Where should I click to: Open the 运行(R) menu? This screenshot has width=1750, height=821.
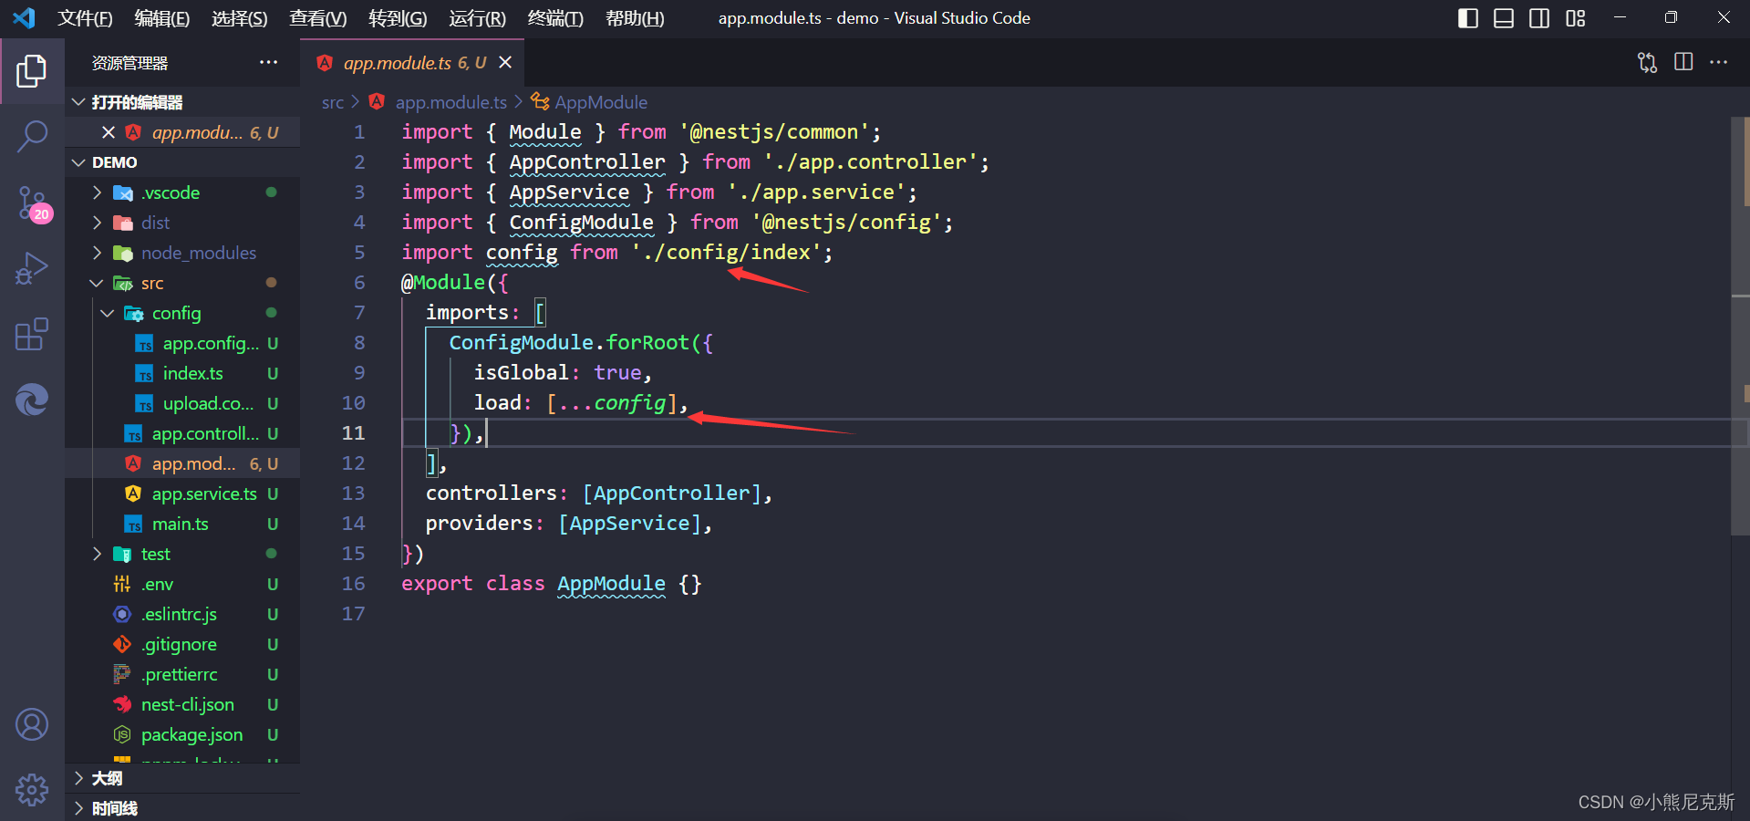click(477, 18)
